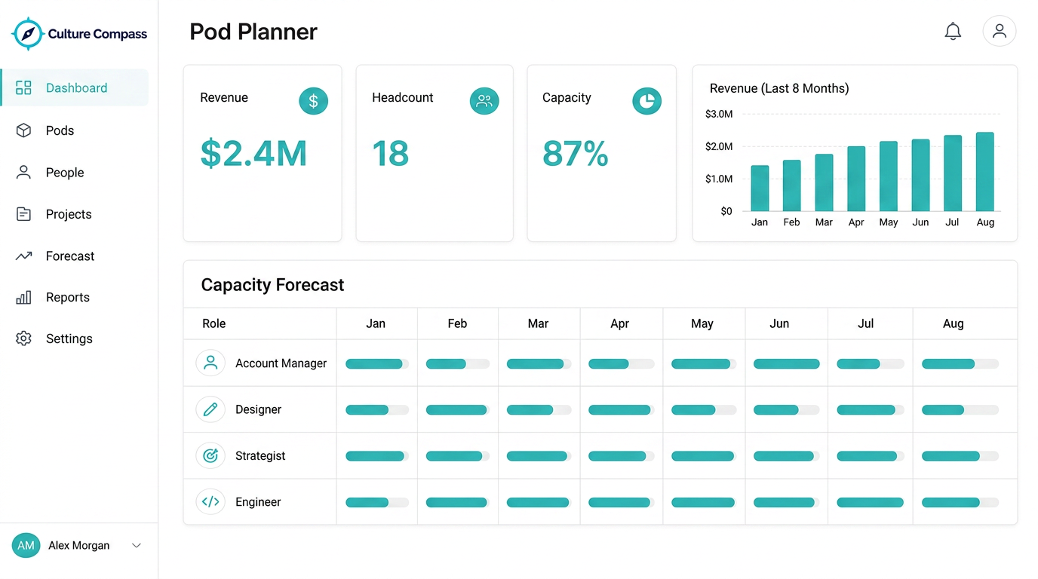The width and height of the screenshot is (1038, 579).
Task: Click the Alex Morgan name
Action: coord(79,545)
